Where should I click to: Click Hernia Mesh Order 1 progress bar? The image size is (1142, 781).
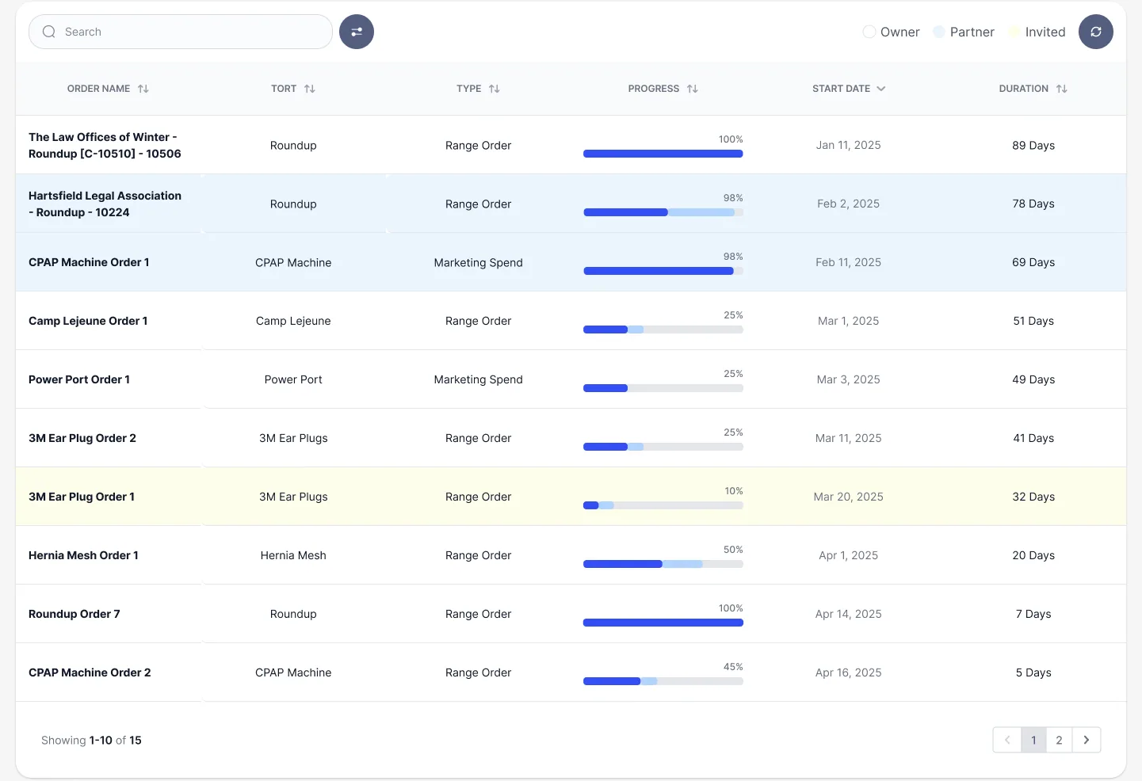[663, 564]
